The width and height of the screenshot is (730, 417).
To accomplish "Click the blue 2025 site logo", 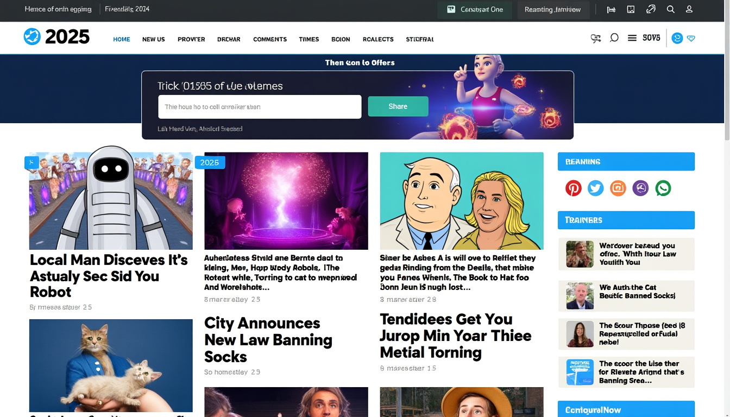I will click(56, 37).
